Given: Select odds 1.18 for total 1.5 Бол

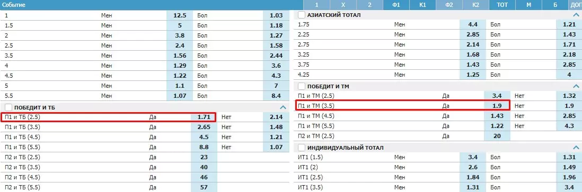Looking at the screenshot, I should coord(276,25).
